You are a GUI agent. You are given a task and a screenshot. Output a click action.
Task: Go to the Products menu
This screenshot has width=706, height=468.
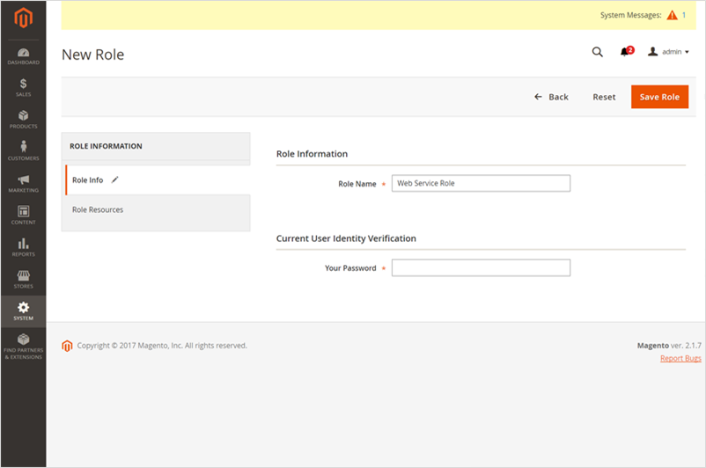point(23,120)
